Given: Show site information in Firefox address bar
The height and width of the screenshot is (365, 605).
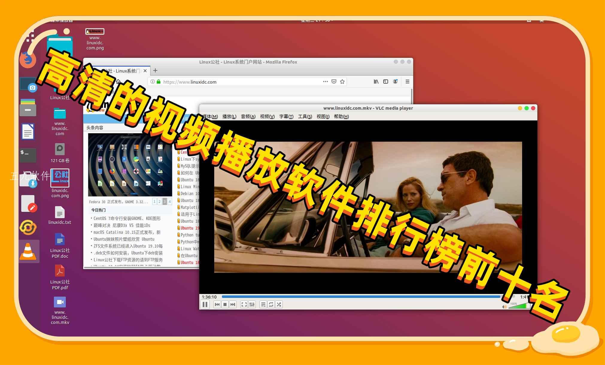Looking at the screenshot, I should pos(152,82).
